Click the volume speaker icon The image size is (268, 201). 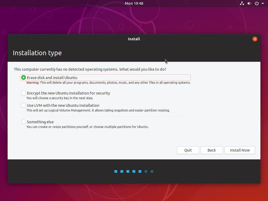pyautogui.click(x=249, y=3)
